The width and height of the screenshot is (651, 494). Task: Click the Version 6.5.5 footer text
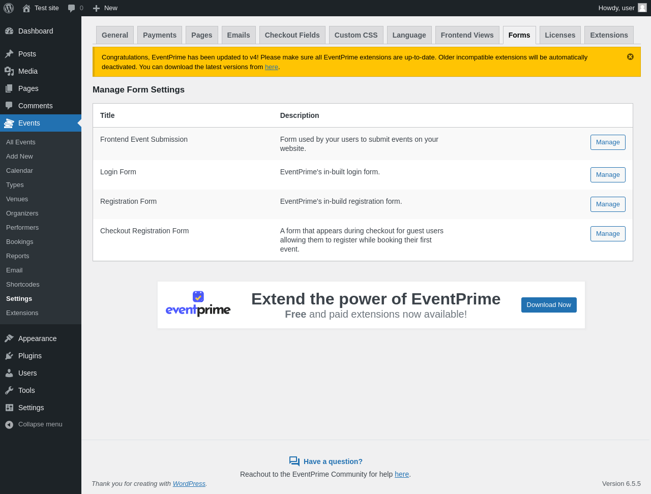pos(622,484)
